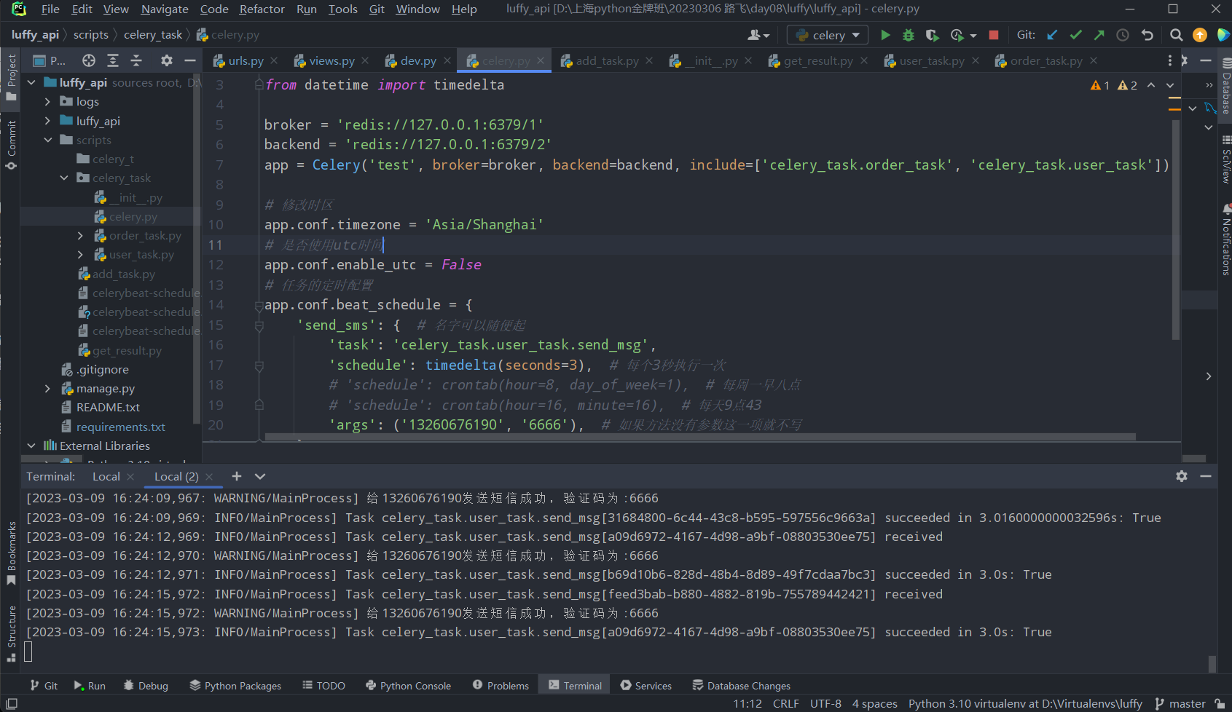Screen dimensions: 1232x712
Task: Open terminal shell options dropdown arrow
Action: tap(260, 476)
